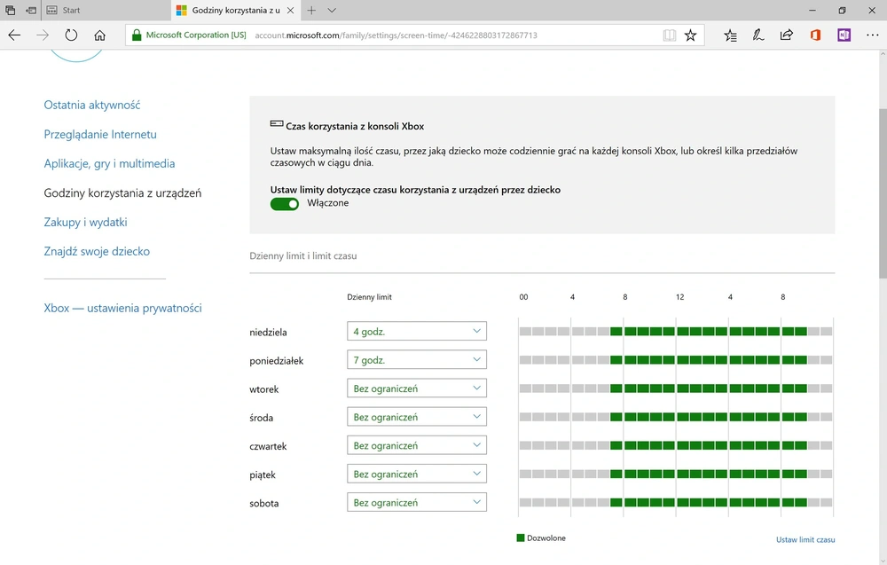This screenshot has width=887, height=565.
Task: Expand niedziela daily limit dropdown
Action: [416, 331]
